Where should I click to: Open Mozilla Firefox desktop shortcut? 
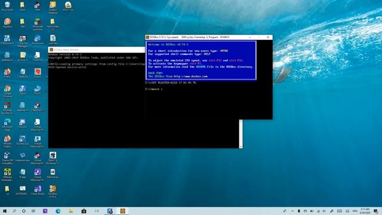coord(7,142)
